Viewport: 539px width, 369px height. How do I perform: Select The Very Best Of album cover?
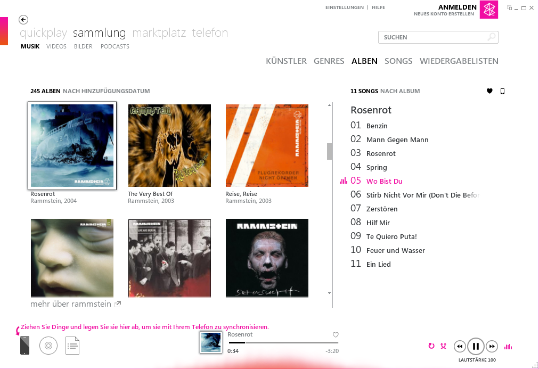pyautogui.click(x=169, y=146)
